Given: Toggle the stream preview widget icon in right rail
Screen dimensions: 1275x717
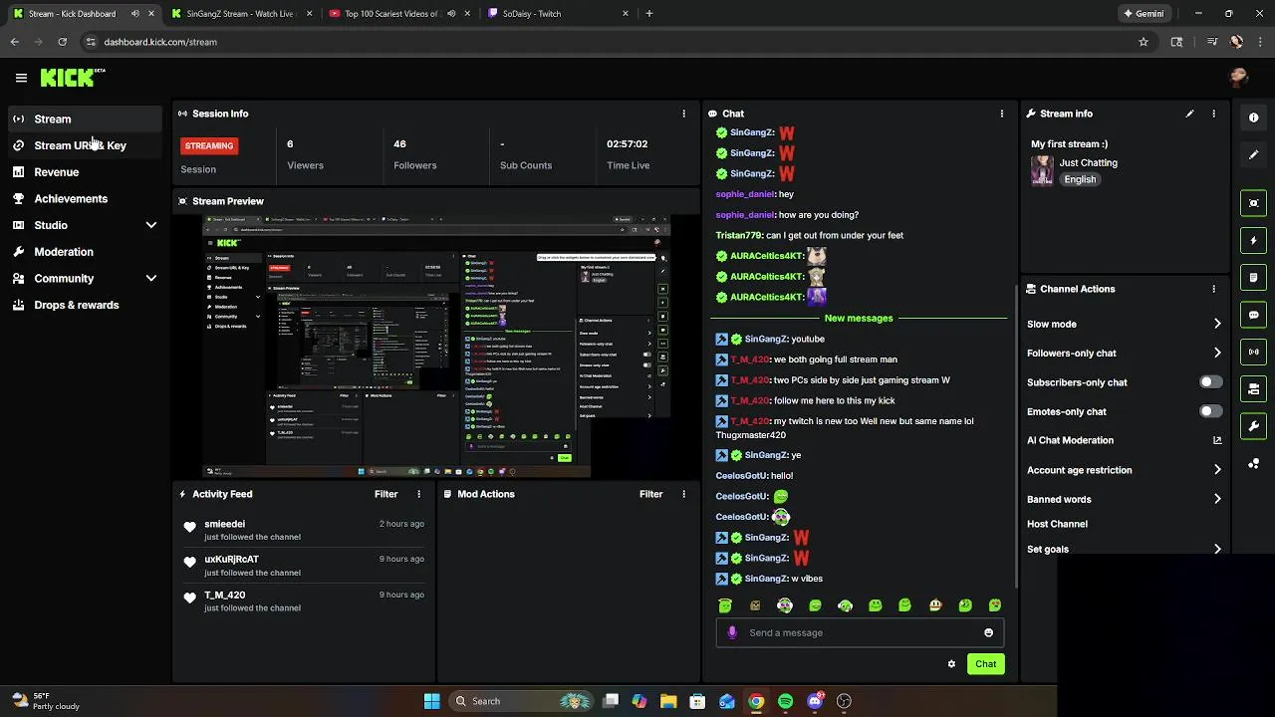Looking at the screenshot, I should [1253, 203].
